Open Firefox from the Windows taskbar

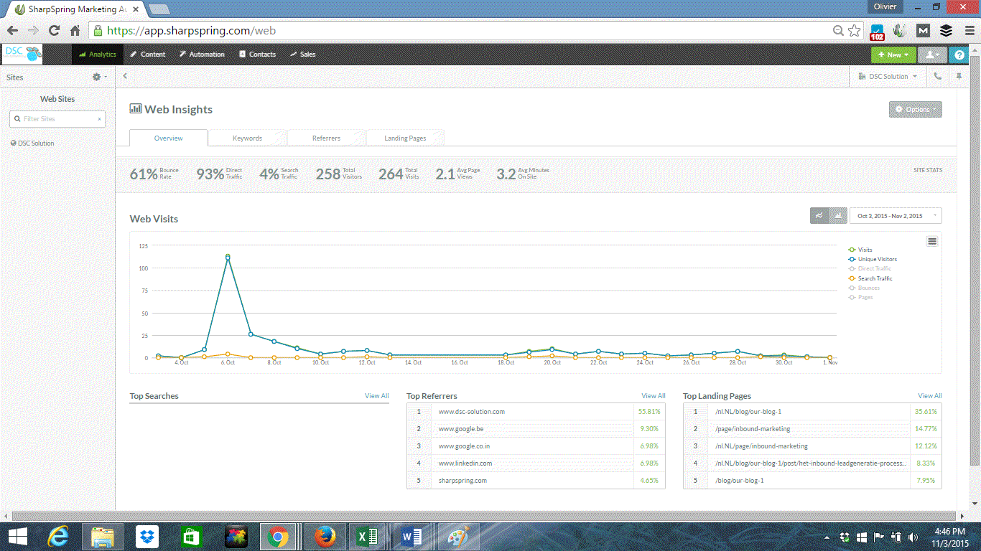click(324, 536)
